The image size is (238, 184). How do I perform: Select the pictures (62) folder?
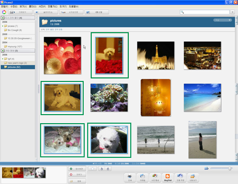click(x=18, y=67)
